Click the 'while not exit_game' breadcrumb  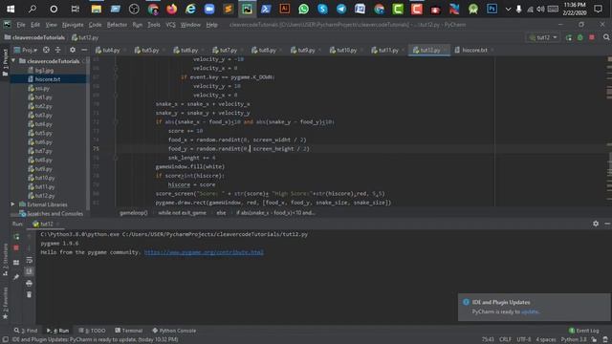pos(182,213)
